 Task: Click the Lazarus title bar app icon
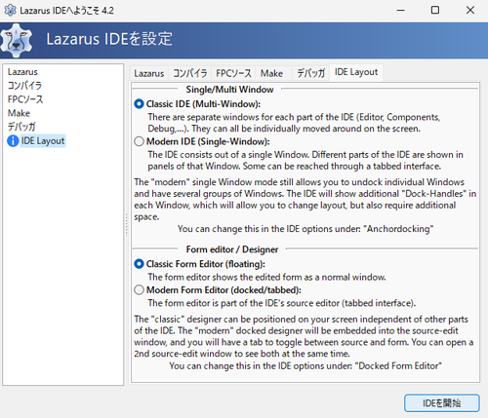tap(10, 10)
